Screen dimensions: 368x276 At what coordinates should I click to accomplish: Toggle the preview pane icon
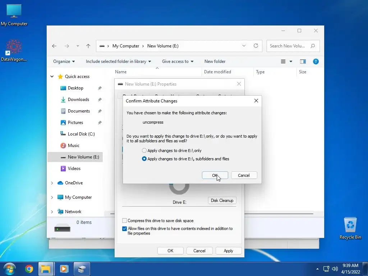[x=303, y=61]
